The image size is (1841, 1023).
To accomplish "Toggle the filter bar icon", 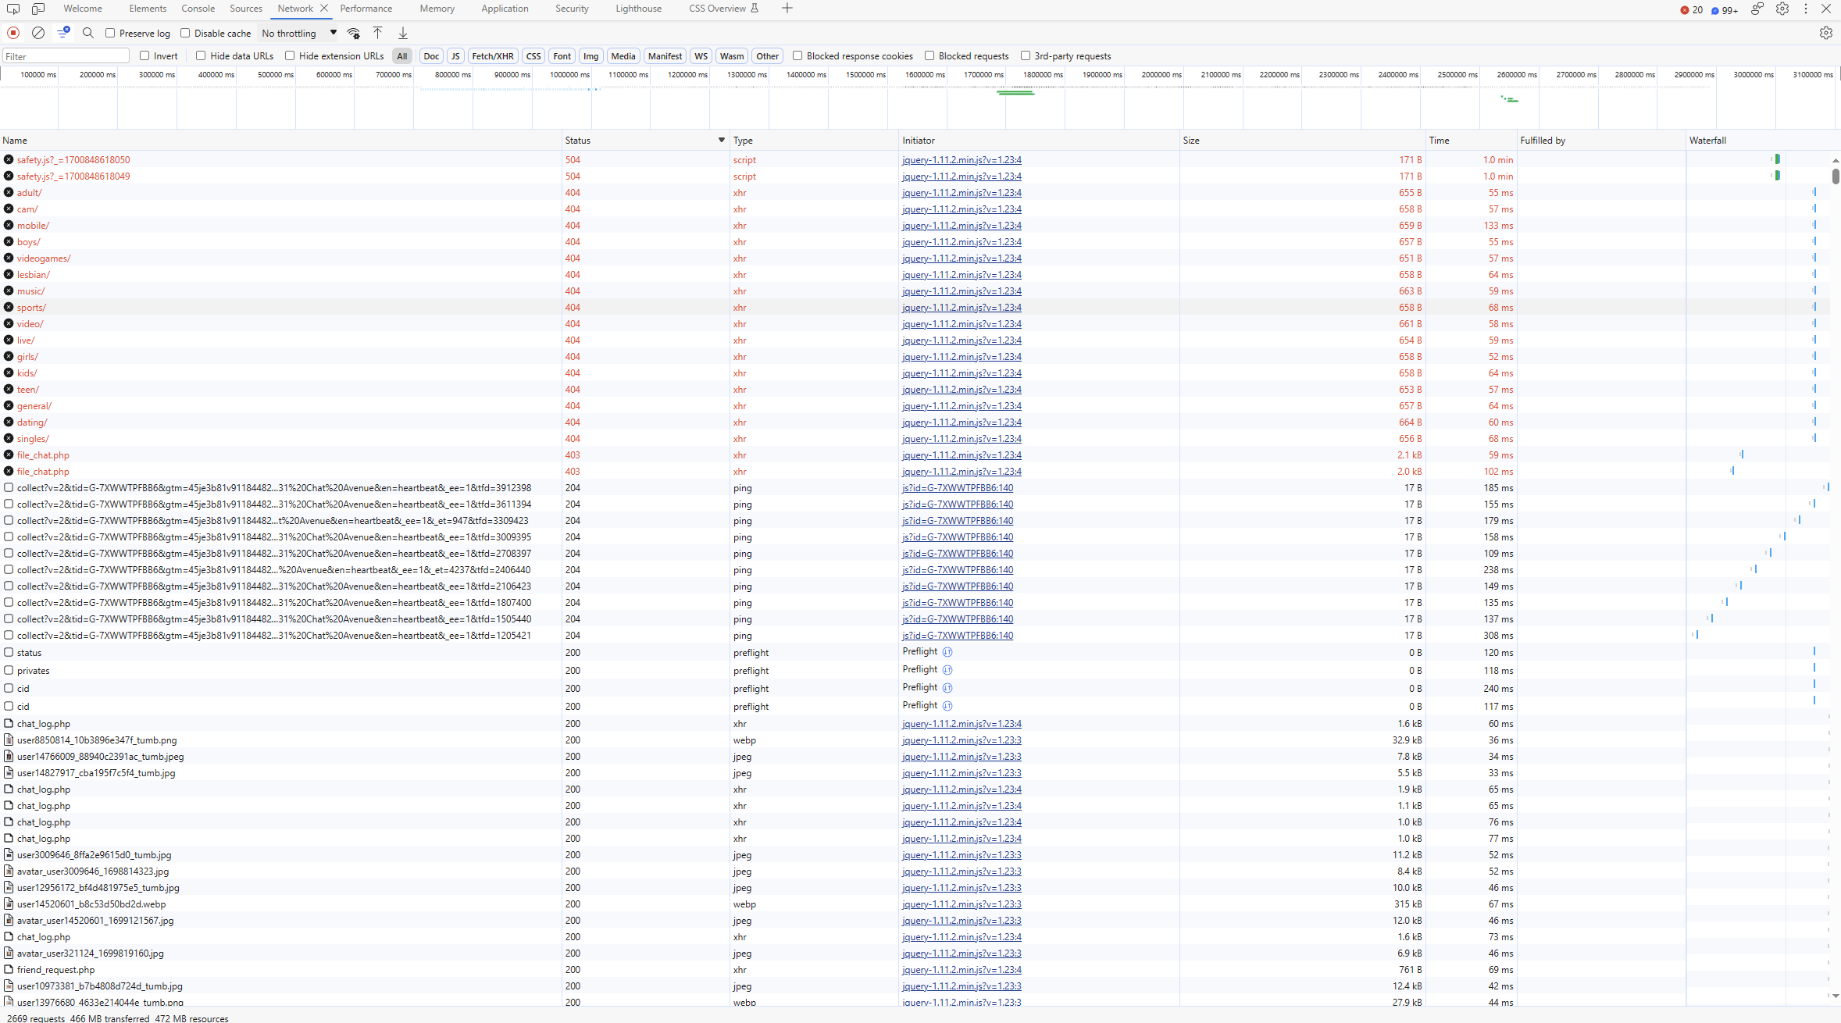I will (x=64, y=33).
